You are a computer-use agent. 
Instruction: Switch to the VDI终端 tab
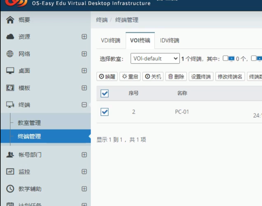[111, 40]
